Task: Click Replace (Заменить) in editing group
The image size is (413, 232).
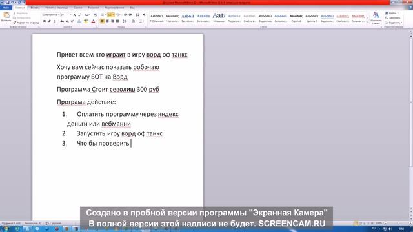Action: click(x=393, y=18)
